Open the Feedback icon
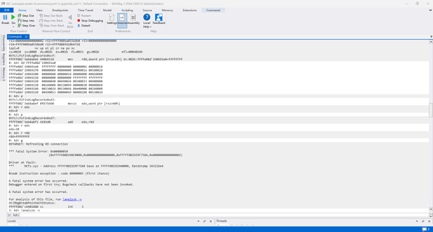Viewport: 433px width, 232px height. click(x=159, y=17)
